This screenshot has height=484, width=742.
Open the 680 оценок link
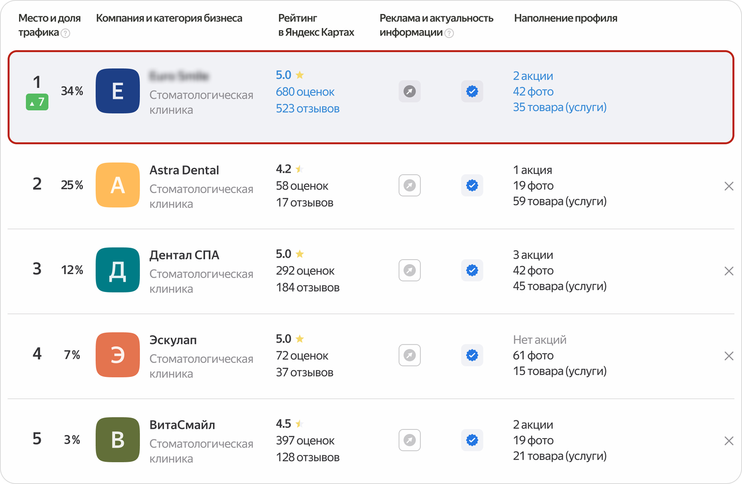(305, 92)
